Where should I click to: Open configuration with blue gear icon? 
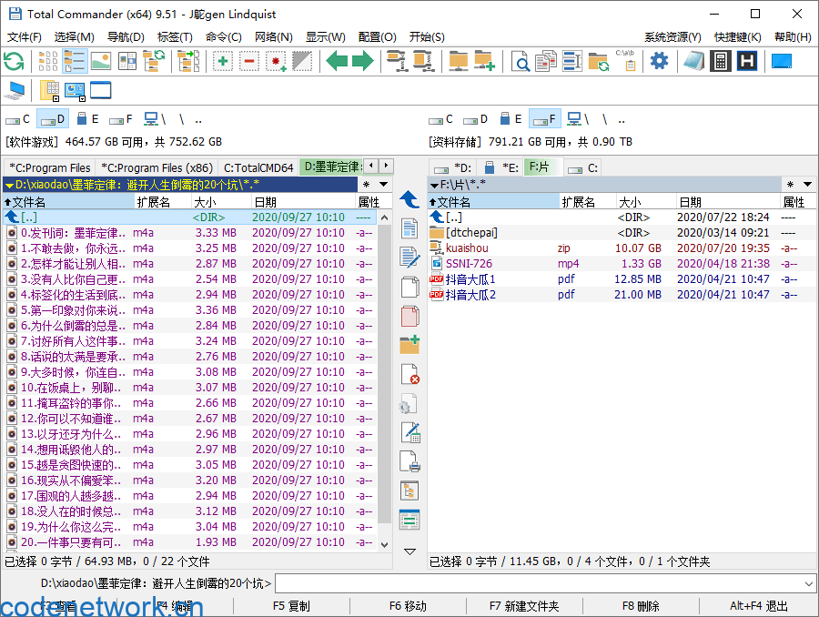[x=659, y=61]
